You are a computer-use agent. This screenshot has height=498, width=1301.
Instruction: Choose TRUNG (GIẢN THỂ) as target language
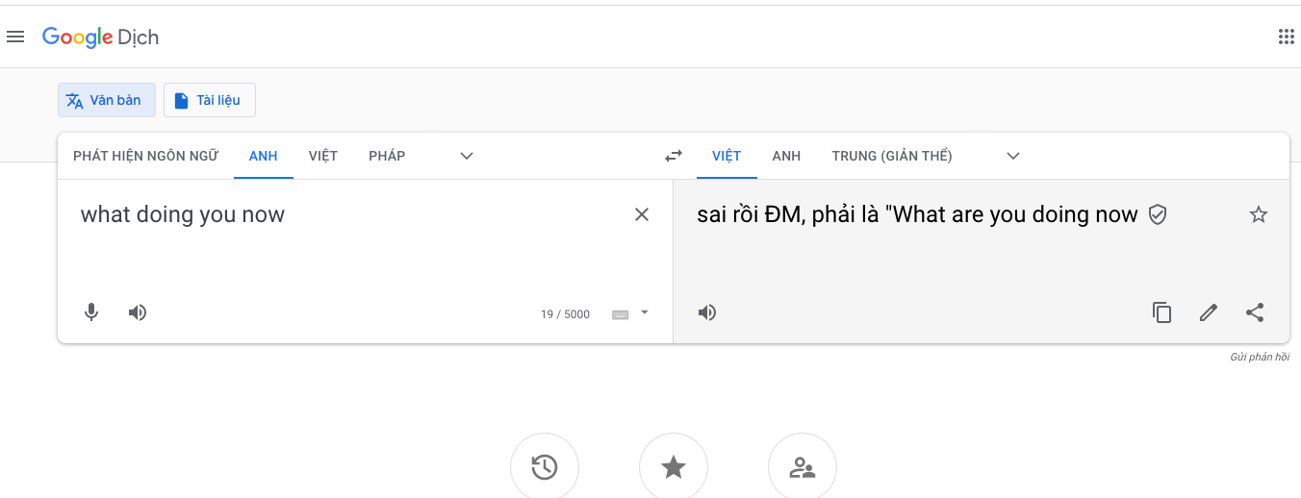(892, 156)
